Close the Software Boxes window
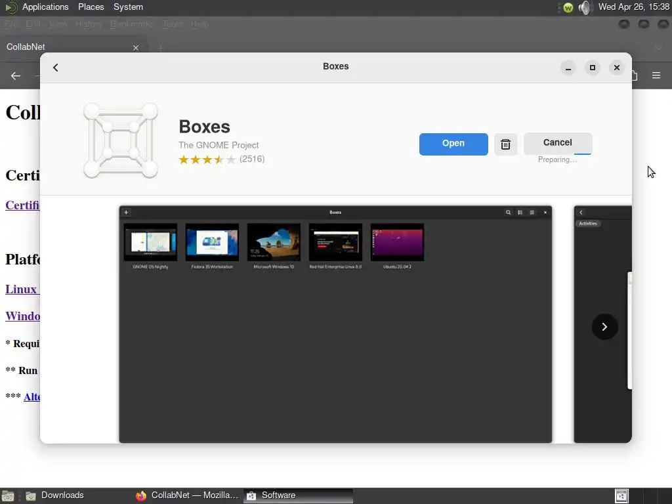The height and width of the screenshot is (504, 672). pos(617,68)
